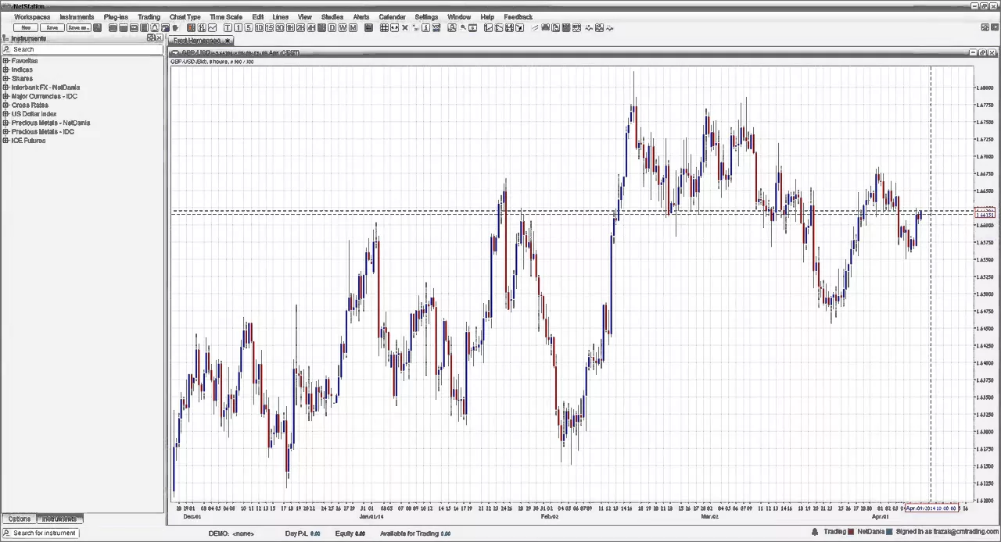Click the info (i) toolbar icon
The width and height of the screenshot is (1001, 542).
(x=425, y=28)
